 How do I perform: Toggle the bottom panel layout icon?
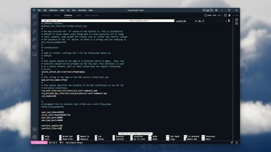point(208,10)
